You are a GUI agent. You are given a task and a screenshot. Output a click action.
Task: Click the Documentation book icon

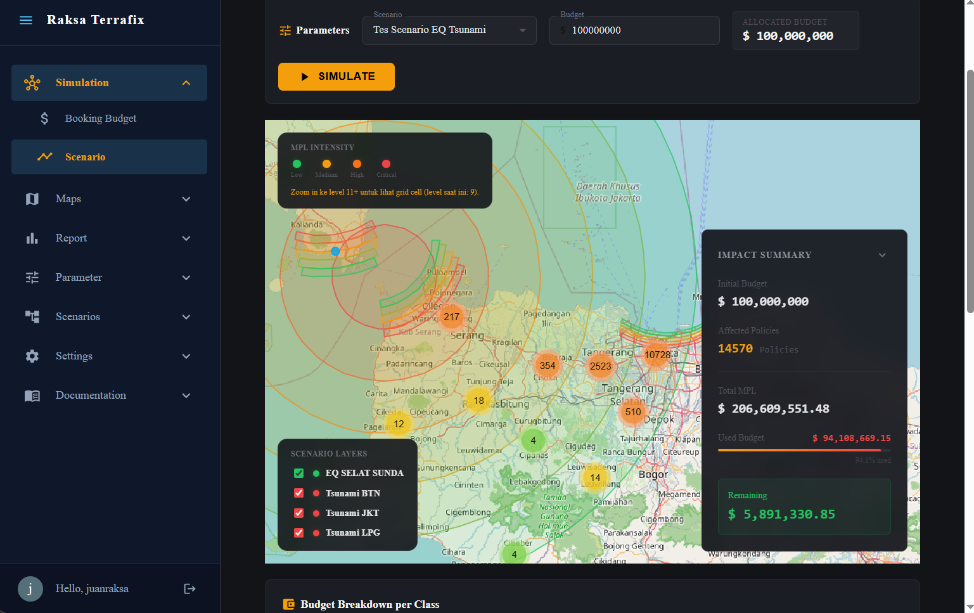tap(32, 396)
